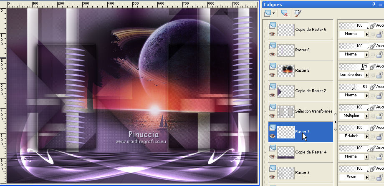Select the Raster 5 layer name
384x186 pixels.
302,70
